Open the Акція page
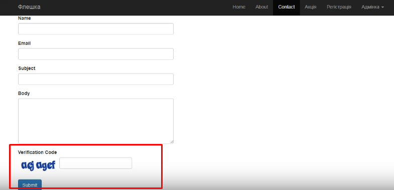 (311, 7)
